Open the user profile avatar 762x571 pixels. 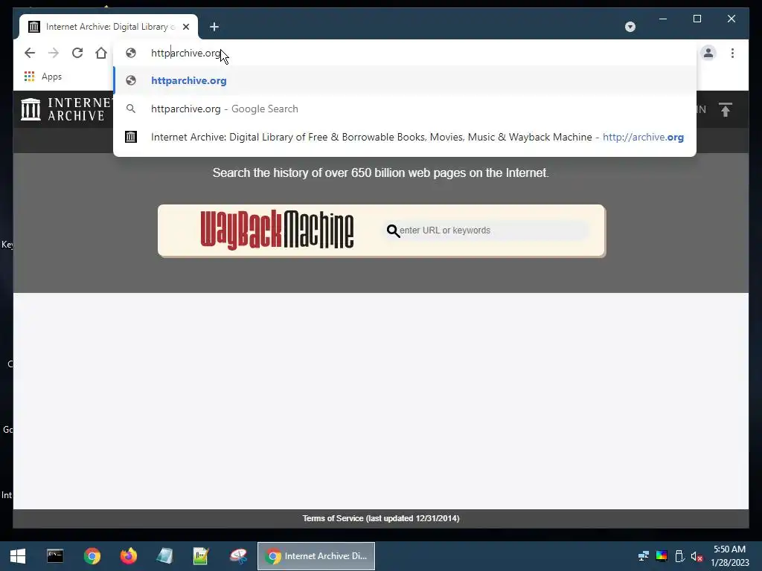[708, 53]
